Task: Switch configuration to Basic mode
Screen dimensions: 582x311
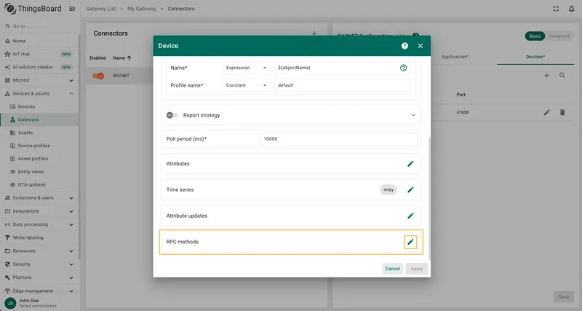Action: pos(535,36)
